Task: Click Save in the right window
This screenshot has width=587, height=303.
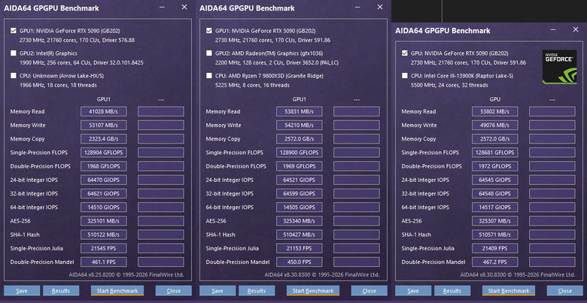Action: (x=413, y=291)
